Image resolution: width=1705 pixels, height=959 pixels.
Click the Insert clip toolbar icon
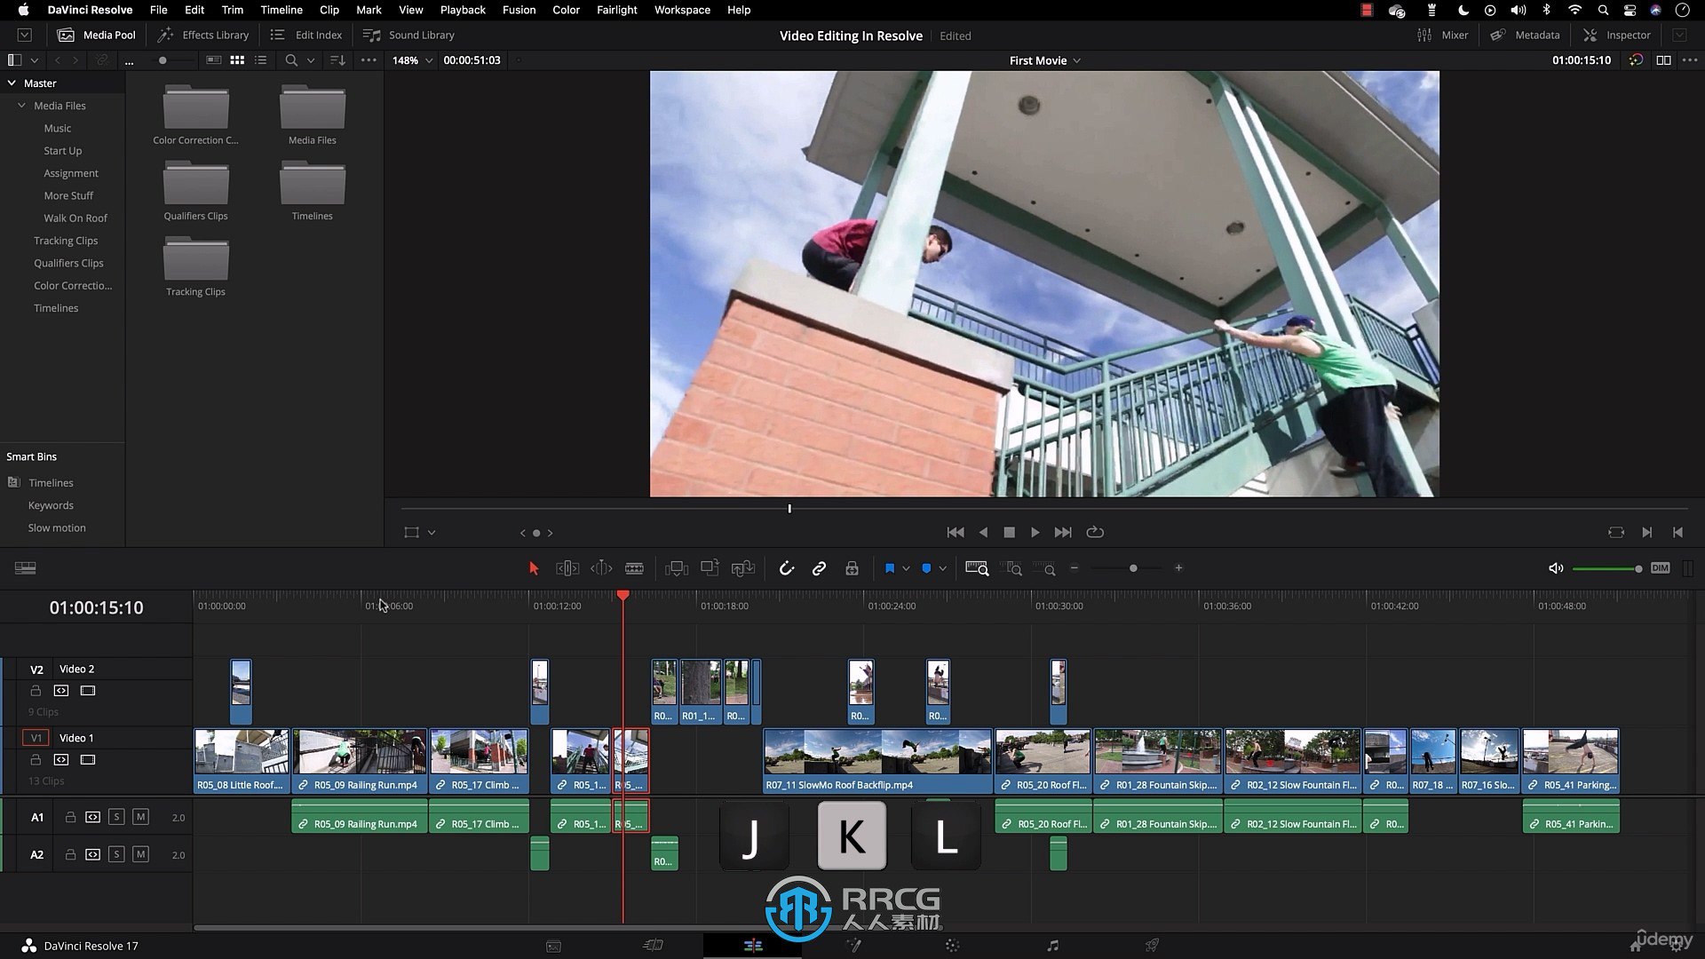[677, 568]
